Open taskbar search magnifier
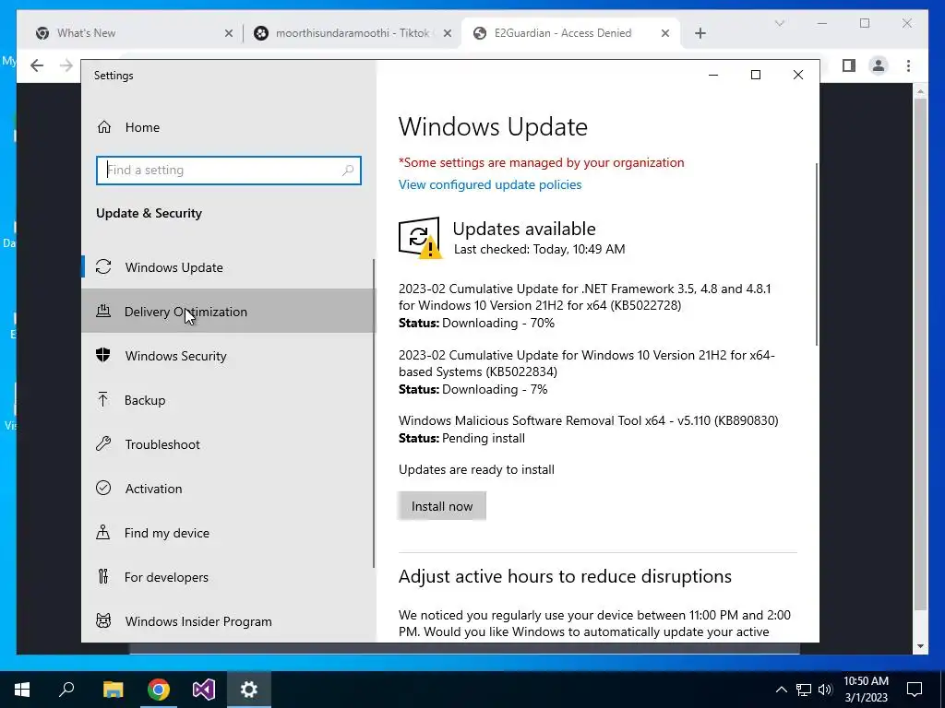 coord(66,690)
